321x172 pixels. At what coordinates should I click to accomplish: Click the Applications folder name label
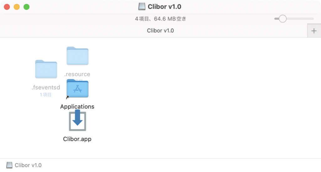77,107
